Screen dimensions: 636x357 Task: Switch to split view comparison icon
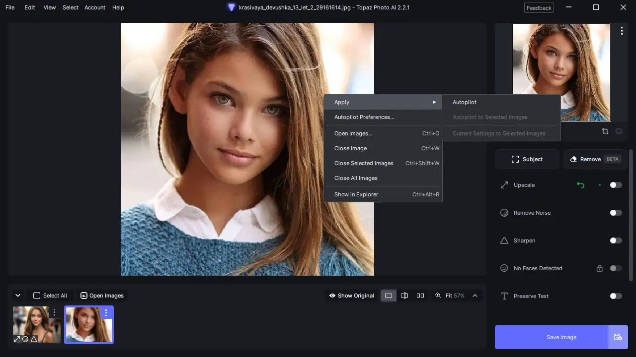click(x=404, y=296)
